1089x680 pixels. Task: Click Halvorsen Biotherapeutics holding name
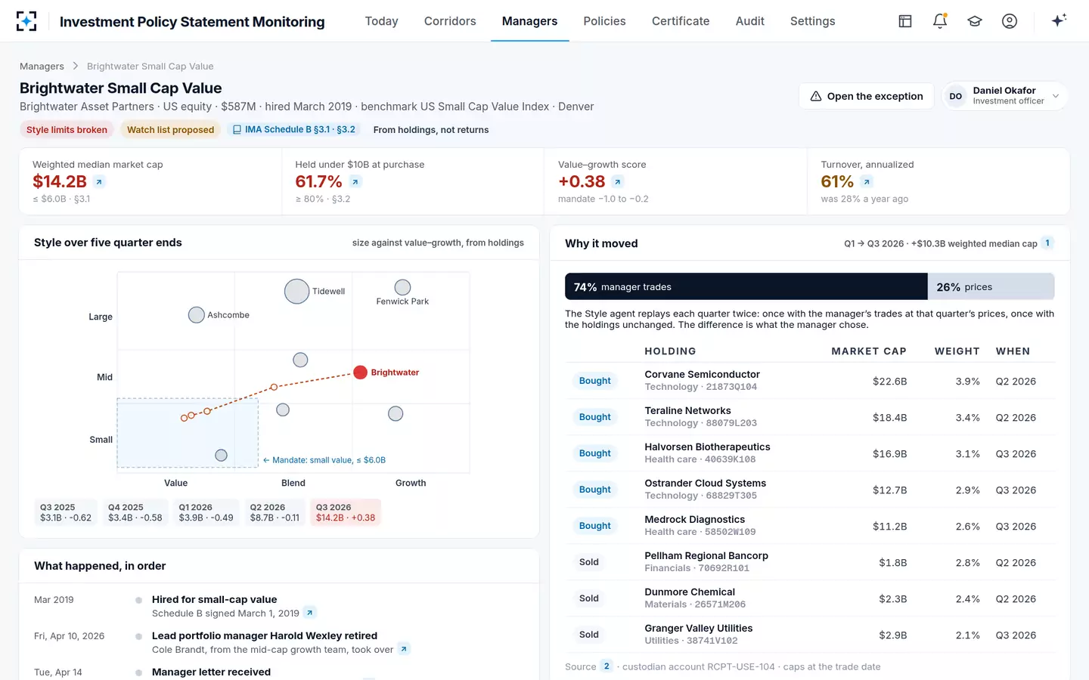tap(707, 447)
